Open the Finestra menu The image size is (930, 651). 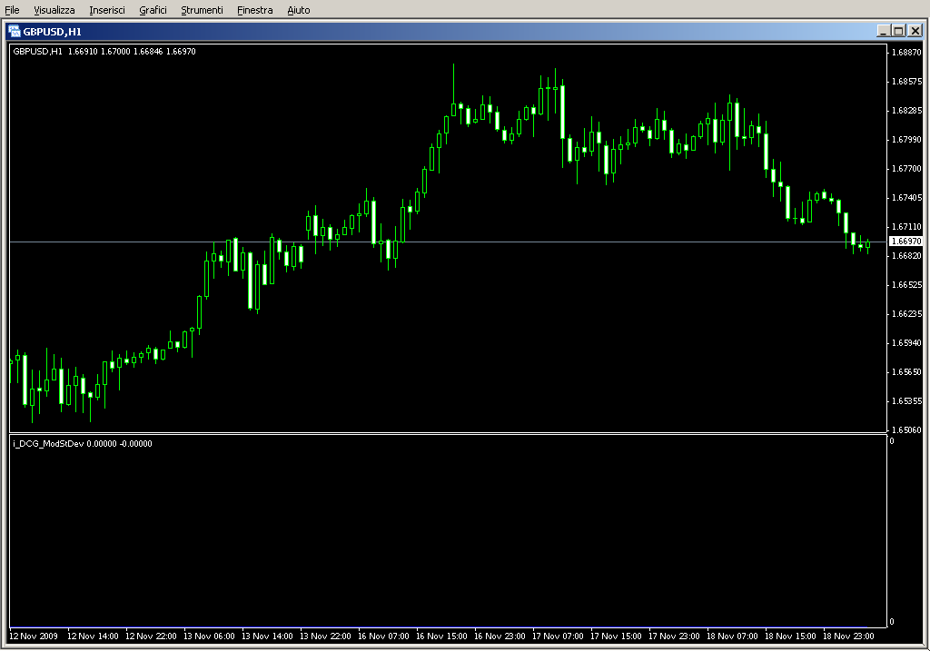pyautogui.click(x=254, y=10)
